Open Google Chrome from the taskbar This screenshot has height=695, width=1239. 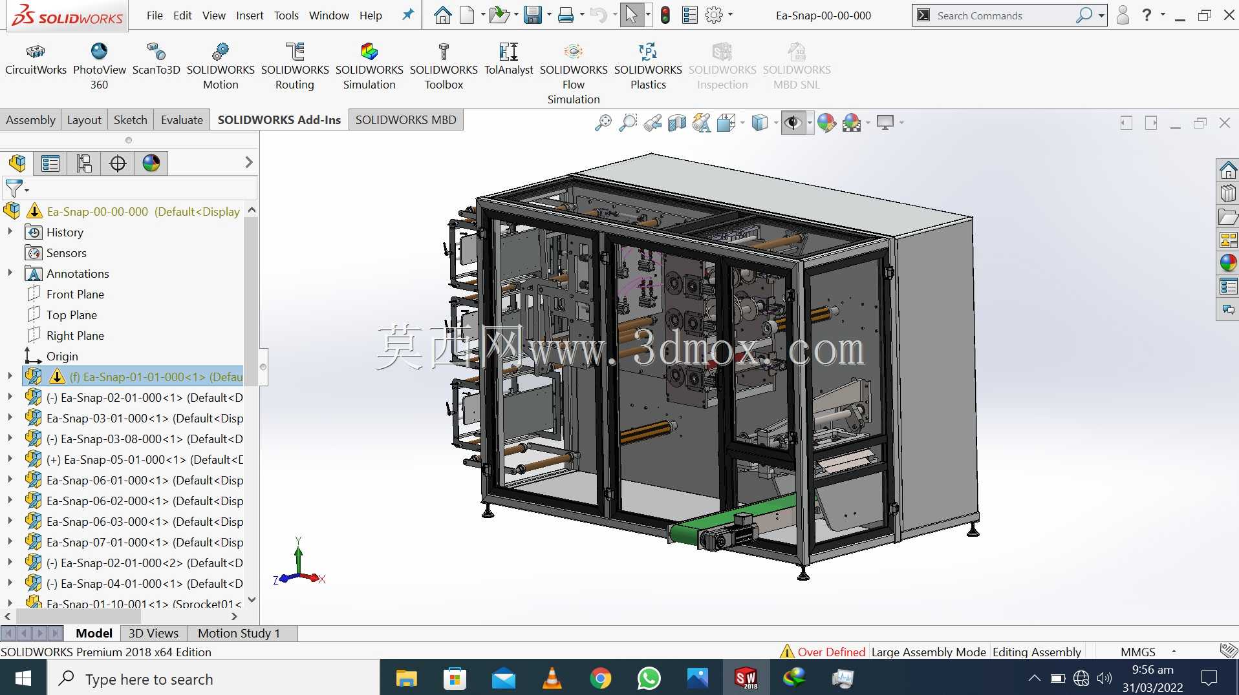[600, 678]
